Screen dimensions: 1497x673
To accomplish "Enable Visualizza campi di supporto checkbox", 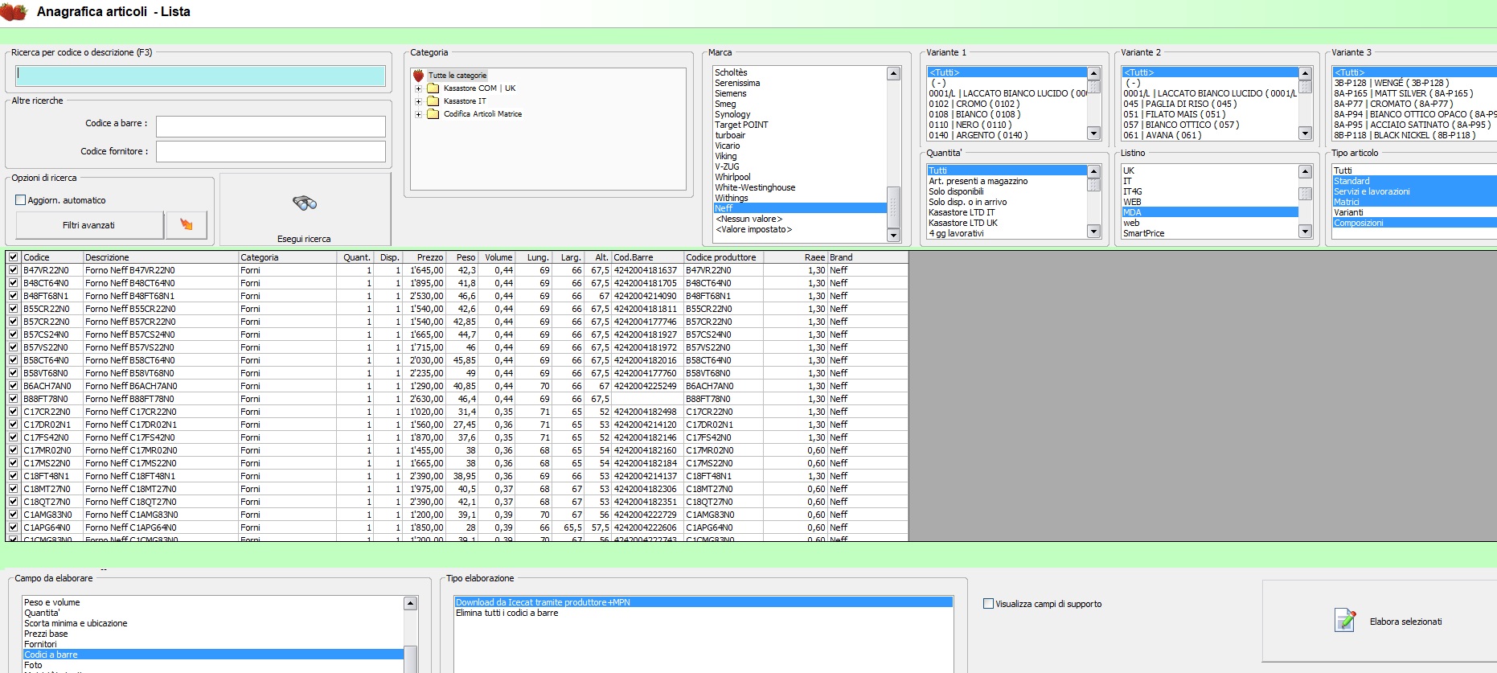I will [989, 604].
